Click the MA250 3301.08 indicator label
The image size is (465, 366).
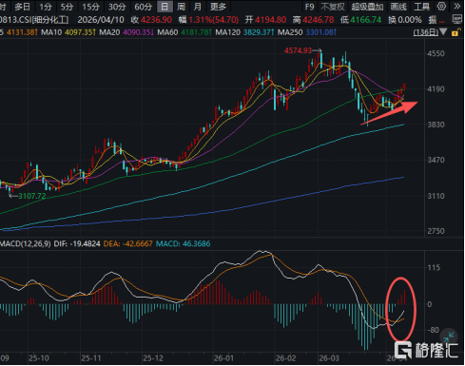click(x=307, y=32)
